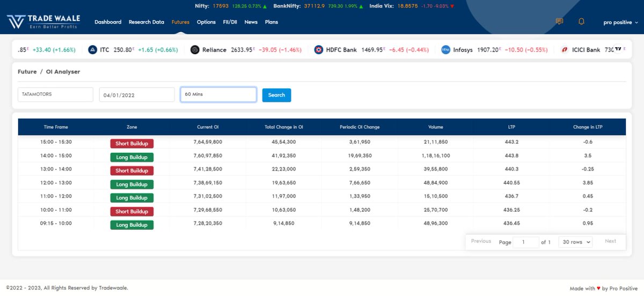Click the Future breadcrumb link
This screenshot has height=296, width=644.
[x=27, y=71]
